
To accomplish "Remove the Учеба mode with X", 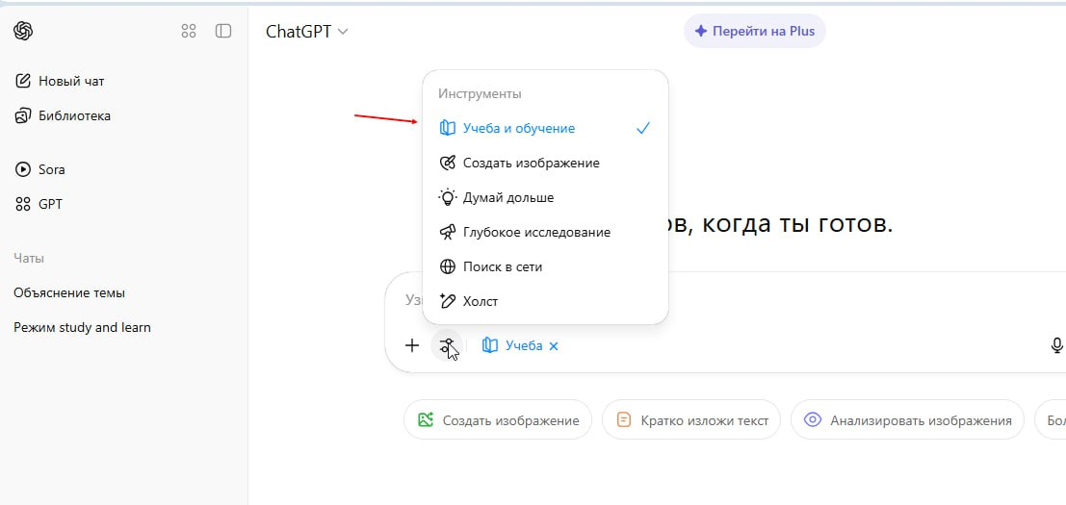I will pyautogui.click(x=554, y=346).
